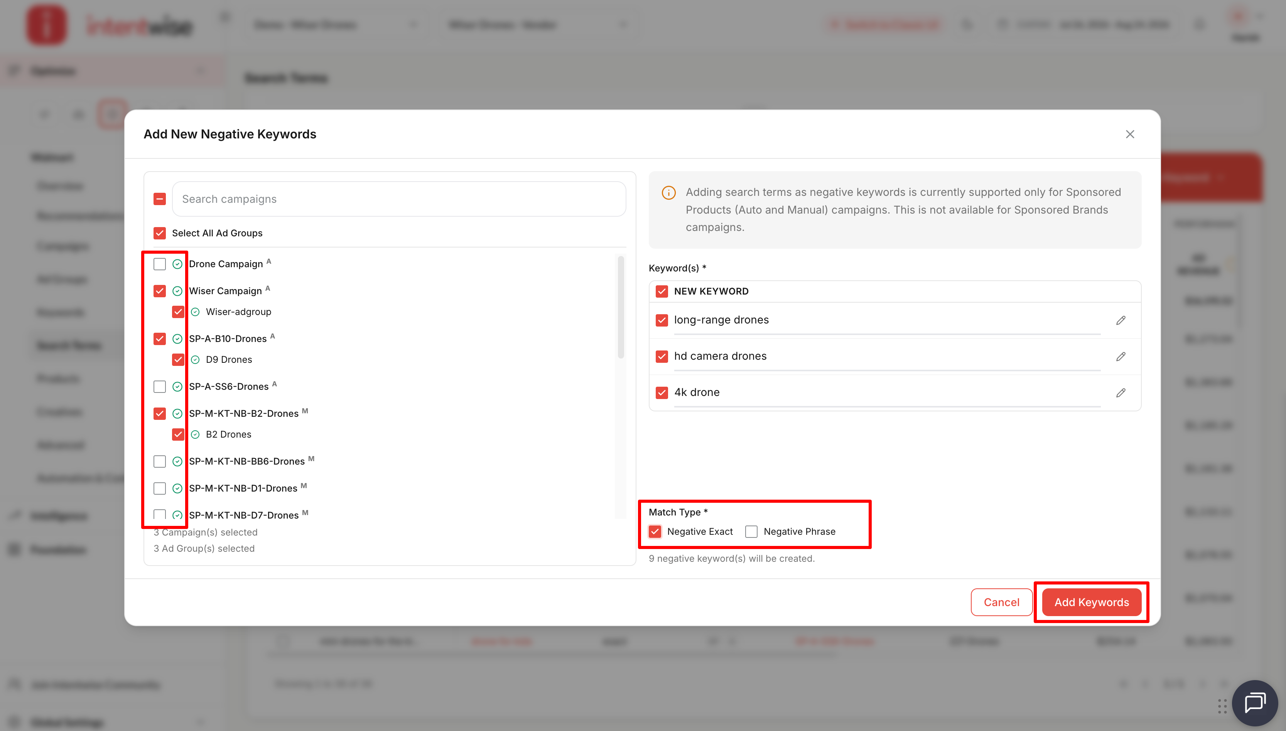Edit the '4k drone' keyword pencil icon
The height and width of the screenshot is (731, 1286).
pos(1120,392)
